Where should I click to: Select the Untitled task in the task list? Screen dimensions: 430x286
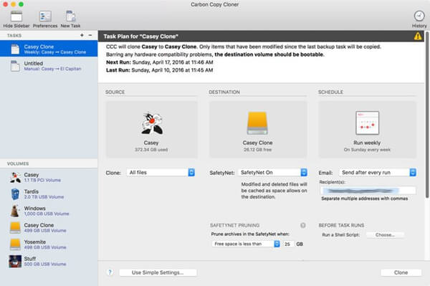(x=49, y=66)
